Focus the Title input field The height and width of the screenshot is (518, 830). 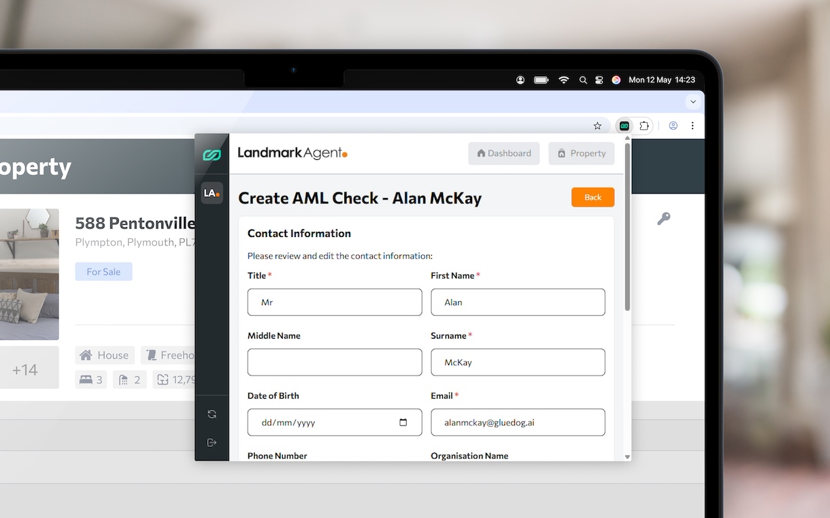(x=335, y=302)
